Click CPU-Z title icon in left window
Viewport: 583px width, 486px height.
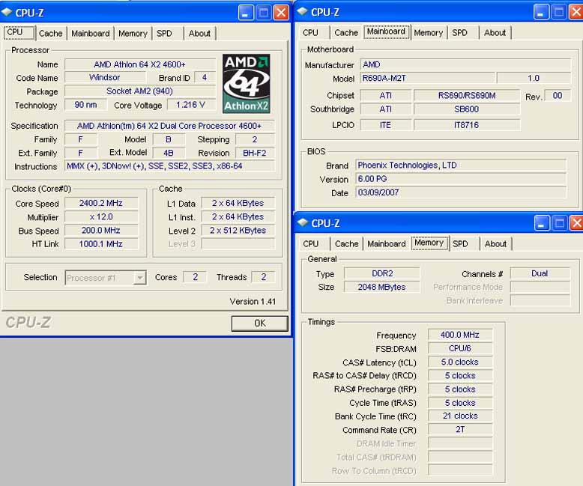click(7, 12)
